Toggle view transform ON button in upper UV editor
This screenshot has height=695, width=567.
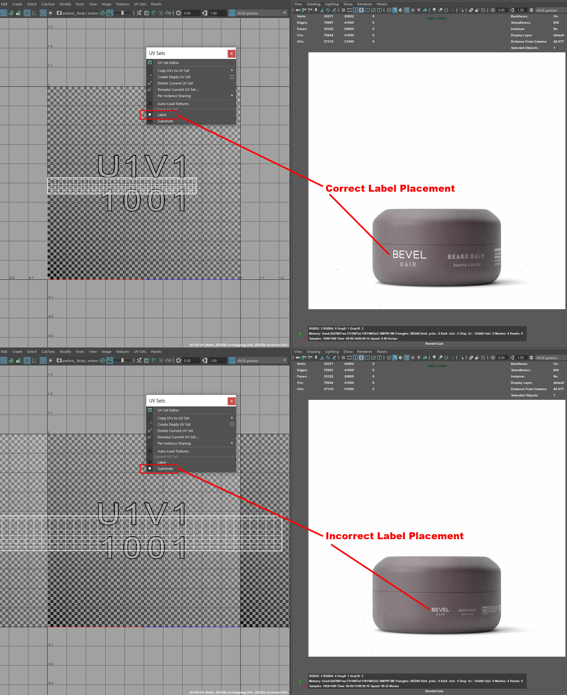[x=232, y=13]
